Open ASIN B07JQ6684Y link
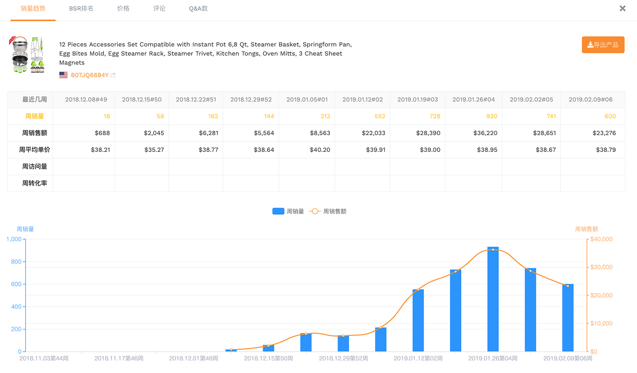637x373 pixels. click(90, 75)
